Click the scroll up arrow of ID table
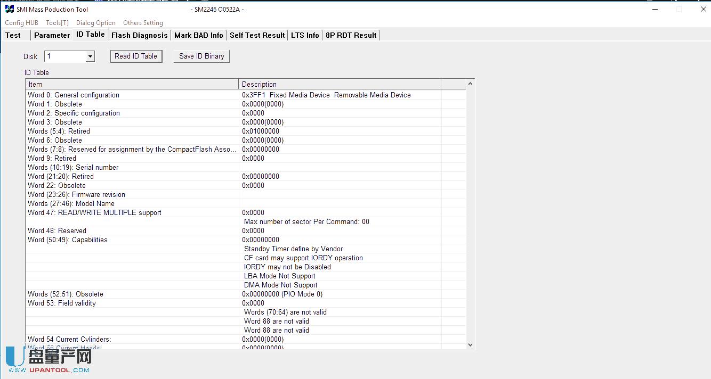This screenshot has height=379, width=711. pos(470,84)
